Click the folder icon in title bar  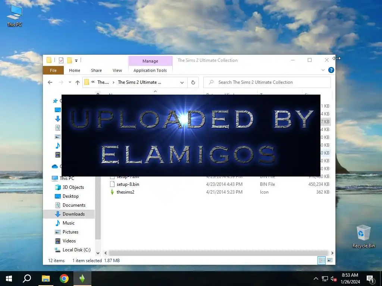pyautogui.click(x=49, y=60)
